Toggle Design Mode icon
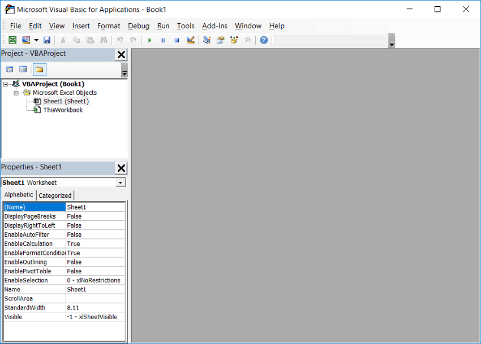The width and height of the screenshot is (481, 344). [x=191, y=40]
